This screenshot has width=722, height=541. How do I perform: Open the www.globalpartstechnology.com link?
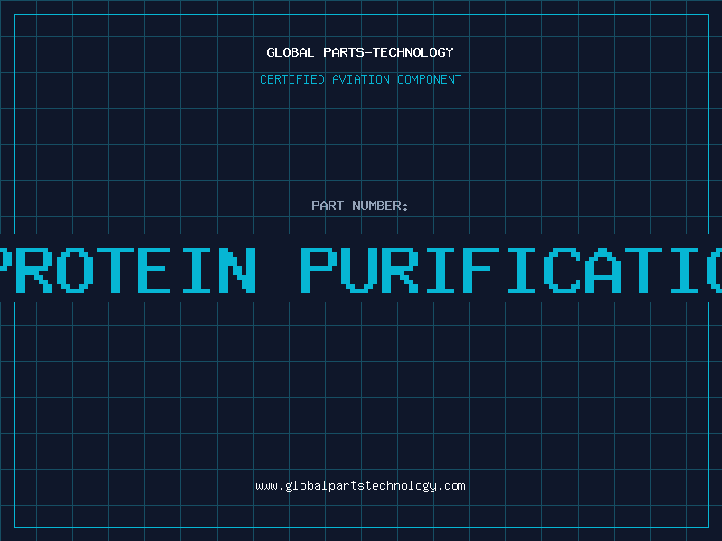tap(360, 486)
